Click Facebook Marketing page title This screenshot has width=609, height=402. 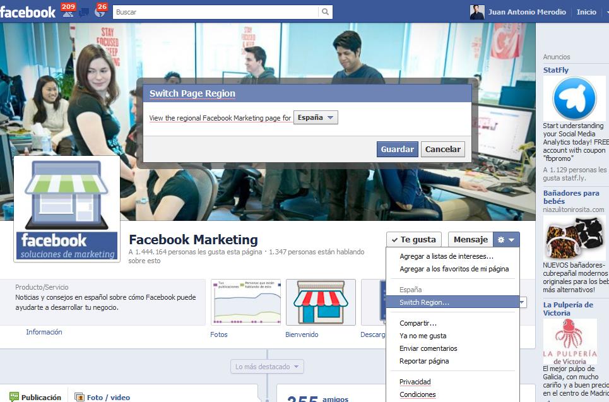193,240
